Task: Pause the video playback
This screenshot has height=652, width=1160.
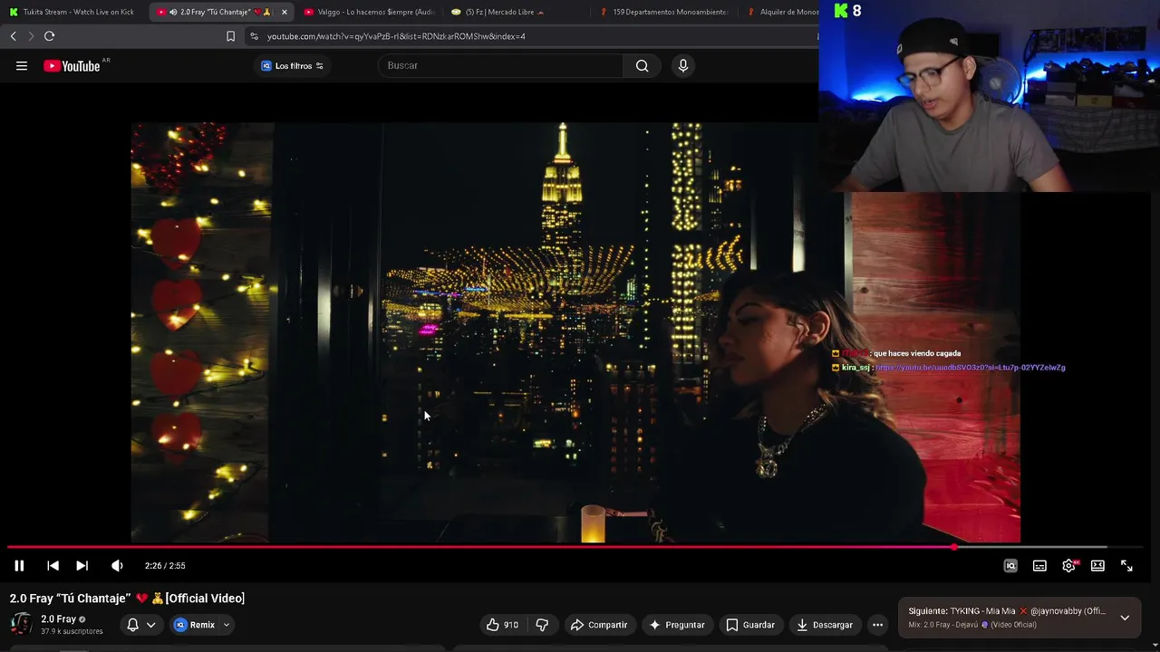Action: 19,566
